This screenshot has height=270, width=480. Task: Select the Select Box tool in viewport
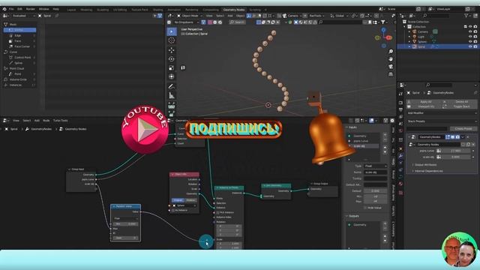(172, 31)
